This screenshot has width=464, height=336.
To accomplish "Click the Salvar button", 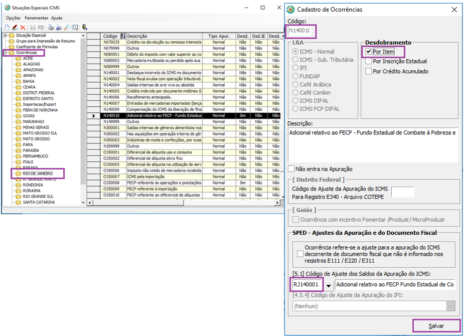I will pos(436,326).
